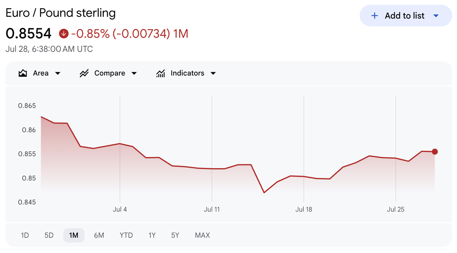Expand the Indicators dropdown arrow
The image size is (457, 253).
[213, 73]
